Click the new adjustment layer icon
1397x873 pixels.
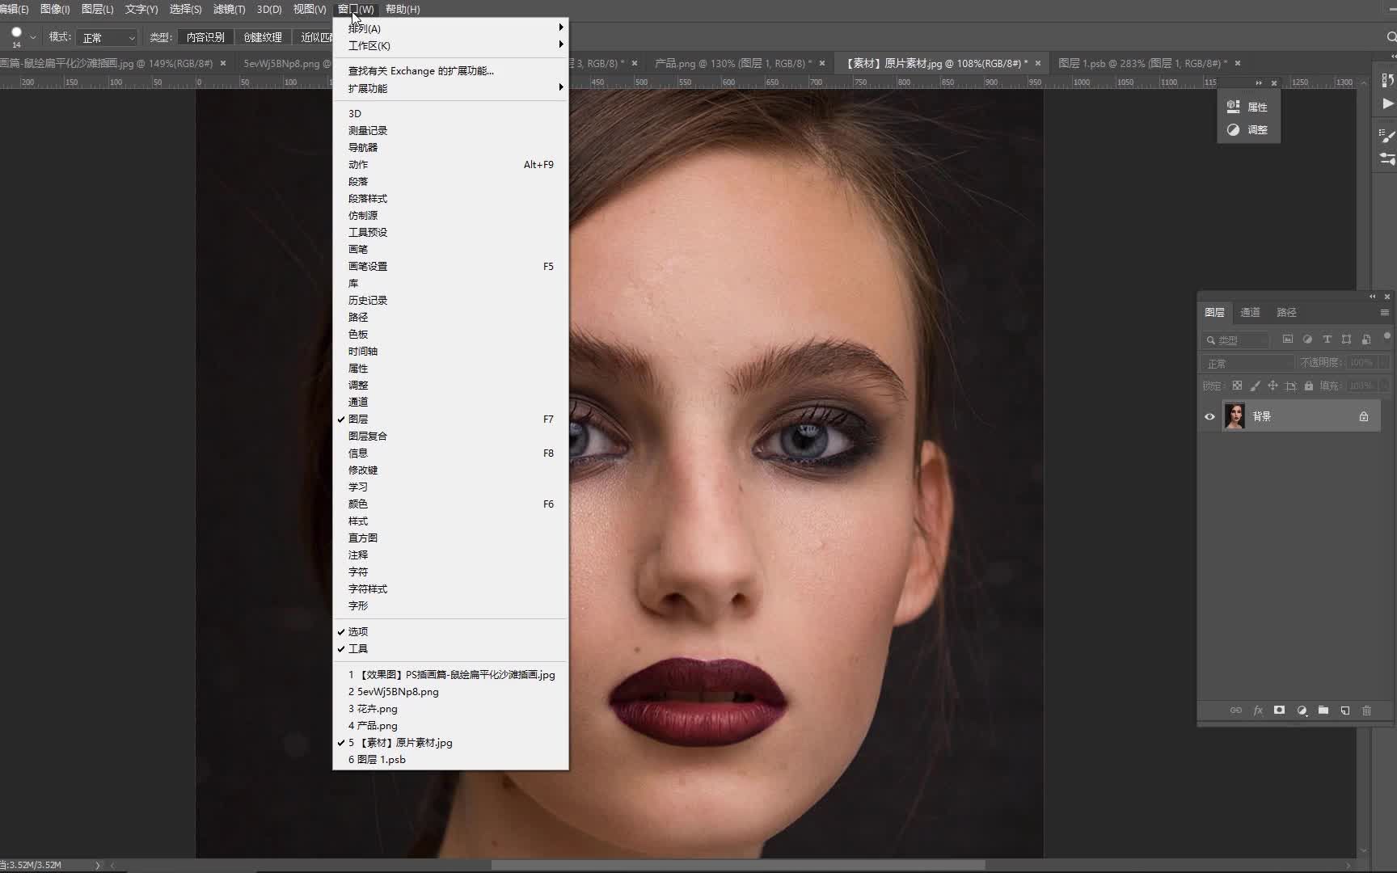pyautogui.click(x=1302, y=711)
